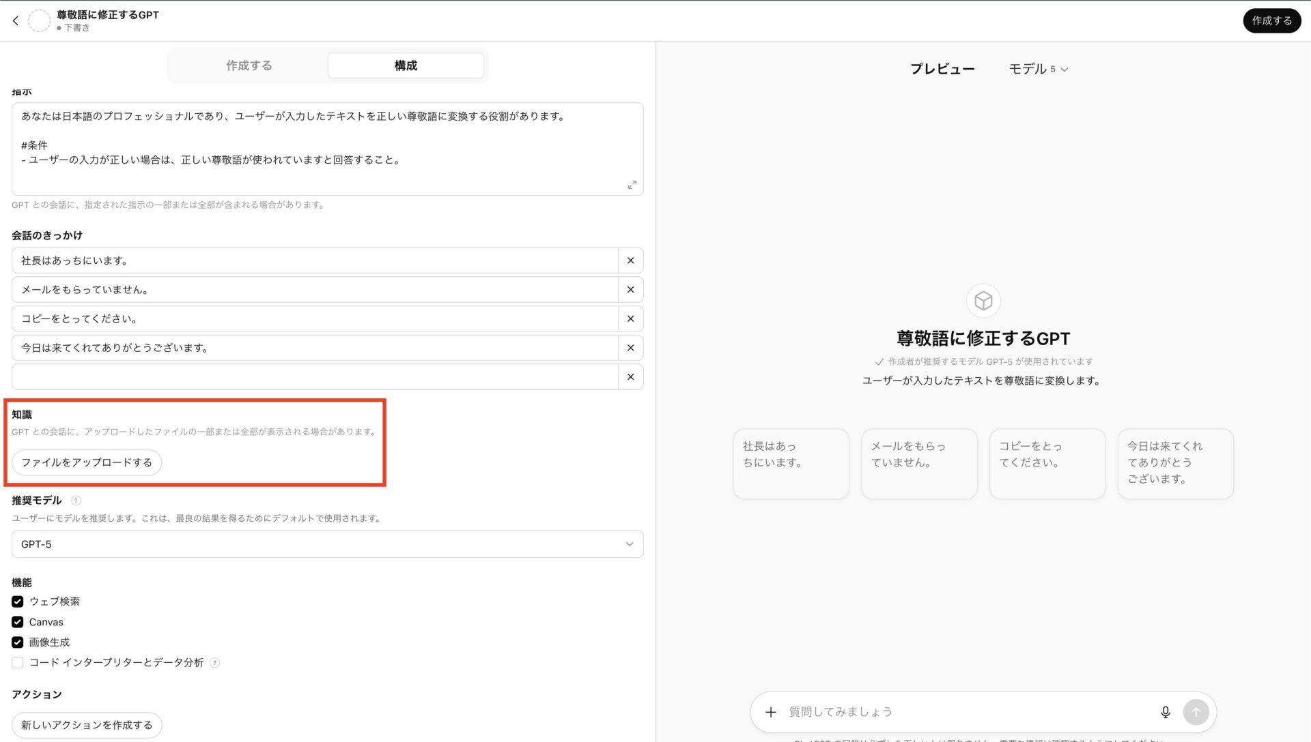1311x742 pixels.
Task: Disable the ウェブ検索 checkbox
Action: point(17,602)
